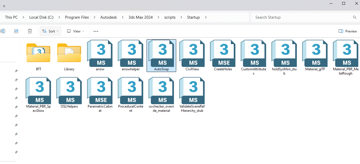The image size is (360, 164).
Task: Click the Rename toolbar icon
Action: click(x=3, y=31)
